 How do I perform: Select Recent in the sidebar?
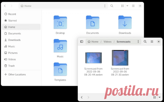tap(21, 14)
